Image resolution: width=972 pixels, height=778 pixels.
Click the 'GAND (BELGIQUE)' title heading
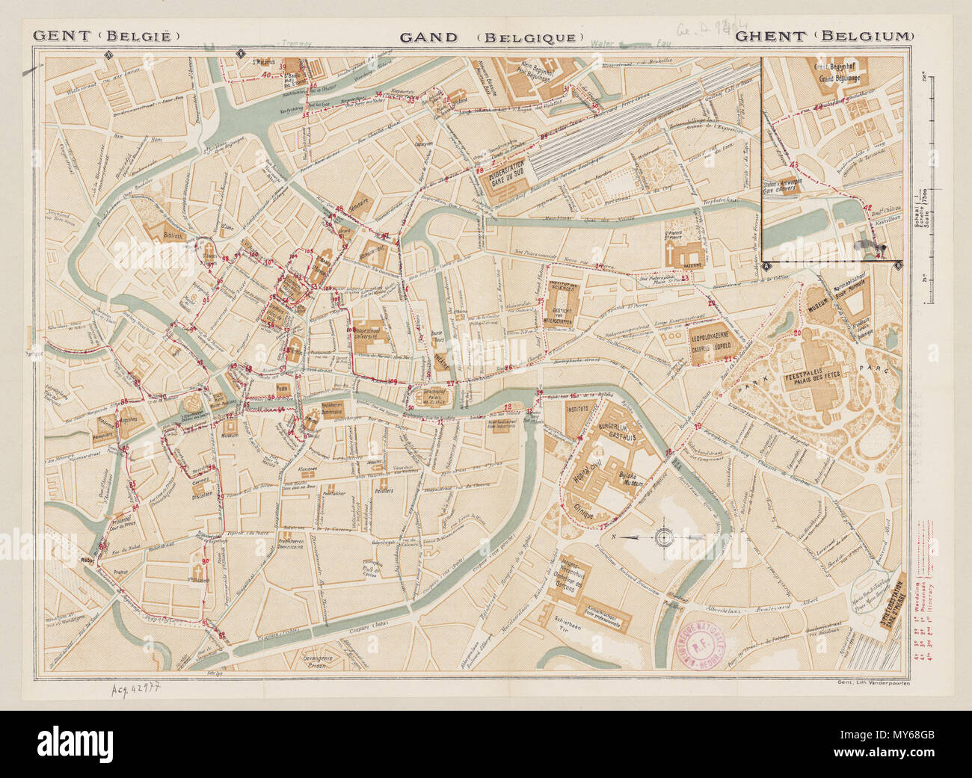click(x=490, y=37)
